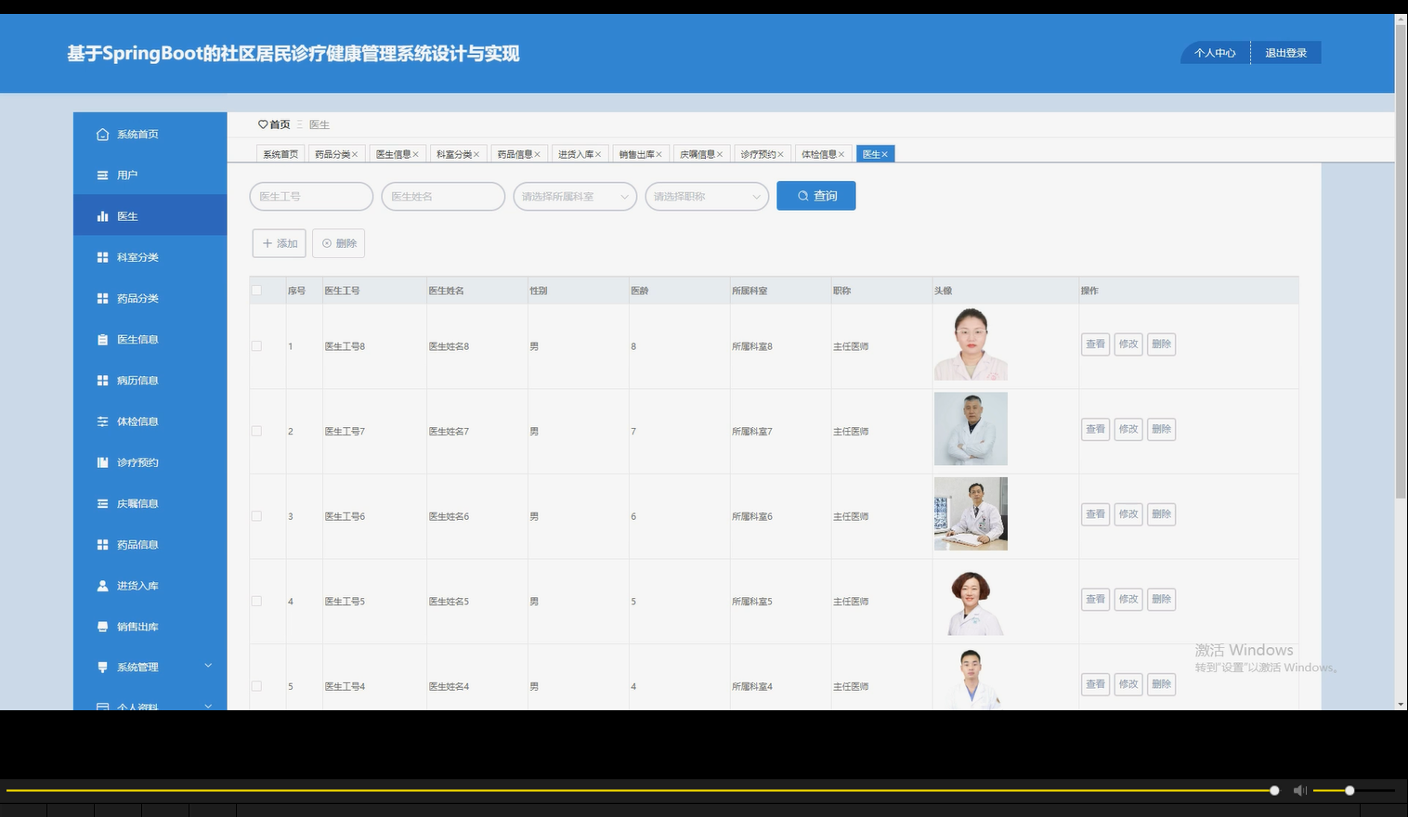The image size is (1408, 817).
Task: Close the 体检信息 tab
Action: (x=843, y=153)
